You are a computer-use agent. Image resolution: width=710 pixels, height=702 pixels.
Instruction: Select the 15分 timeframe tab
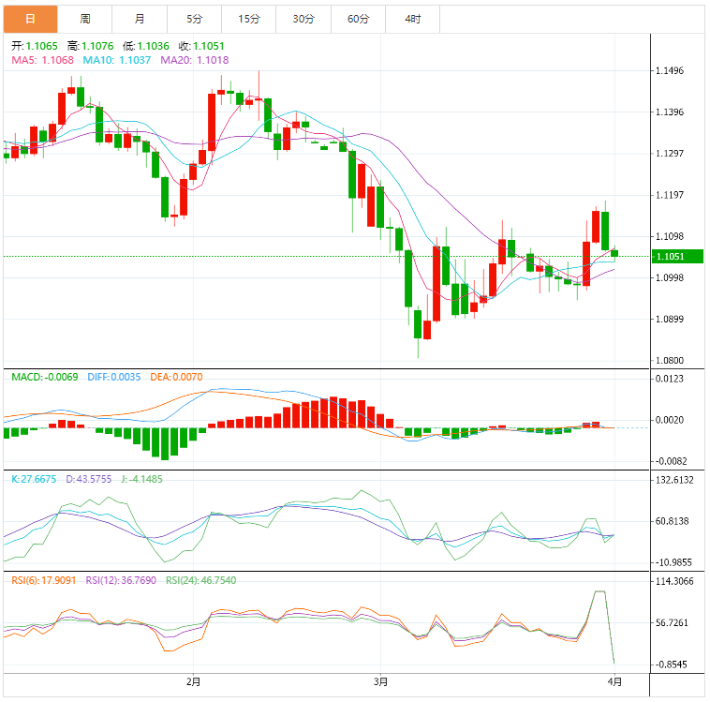tap(249, 19)
